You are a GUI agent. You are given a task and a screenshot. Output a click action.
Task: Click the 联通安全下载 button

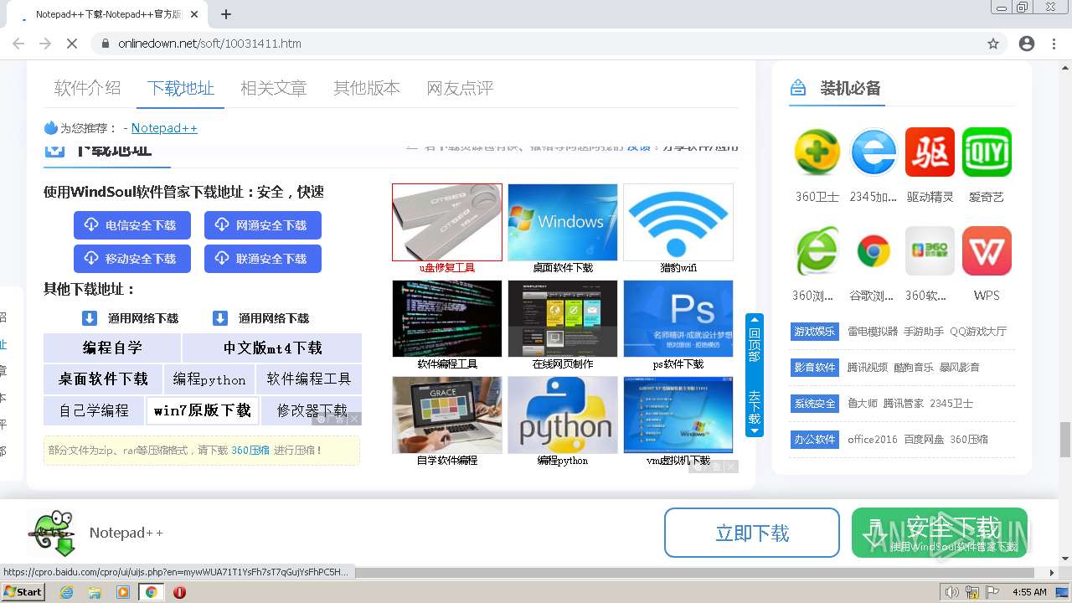point(263,259)
